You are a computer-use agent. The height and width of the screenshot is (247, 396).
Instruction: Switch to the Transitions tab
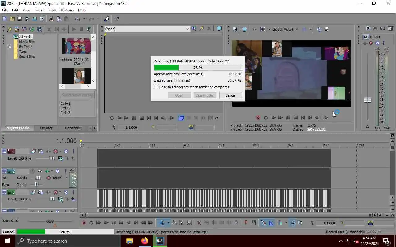pyautogui.click(x=72, y=128)
